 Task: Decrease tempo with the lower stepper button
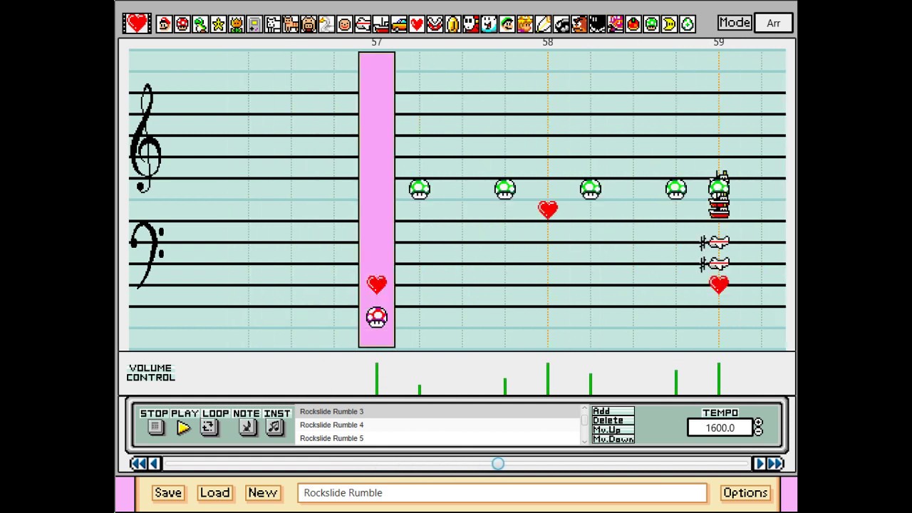(758, 432)
